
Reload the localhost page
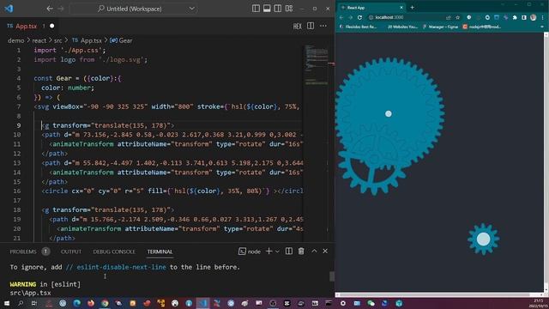point(359,17)
